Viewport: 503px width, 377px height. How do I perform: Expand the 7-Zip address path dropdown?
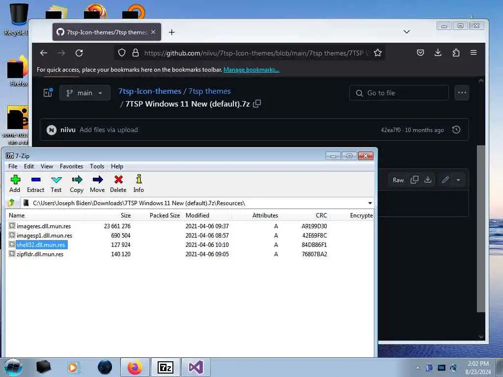tap(370, 203)
